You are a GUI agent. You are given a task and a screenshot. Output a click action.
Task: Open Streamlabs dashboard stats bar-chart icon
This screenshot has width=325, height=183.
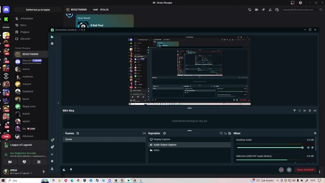[x=64, y=170]
